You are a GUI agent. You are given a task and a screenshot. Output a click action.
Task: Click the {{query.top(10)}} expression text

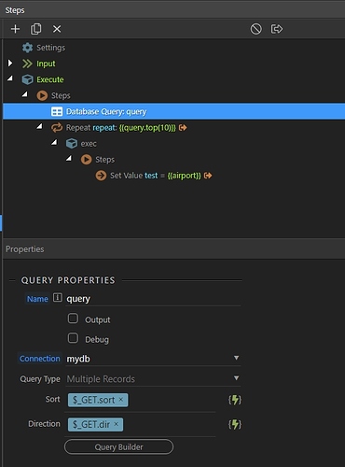[147, 128]
